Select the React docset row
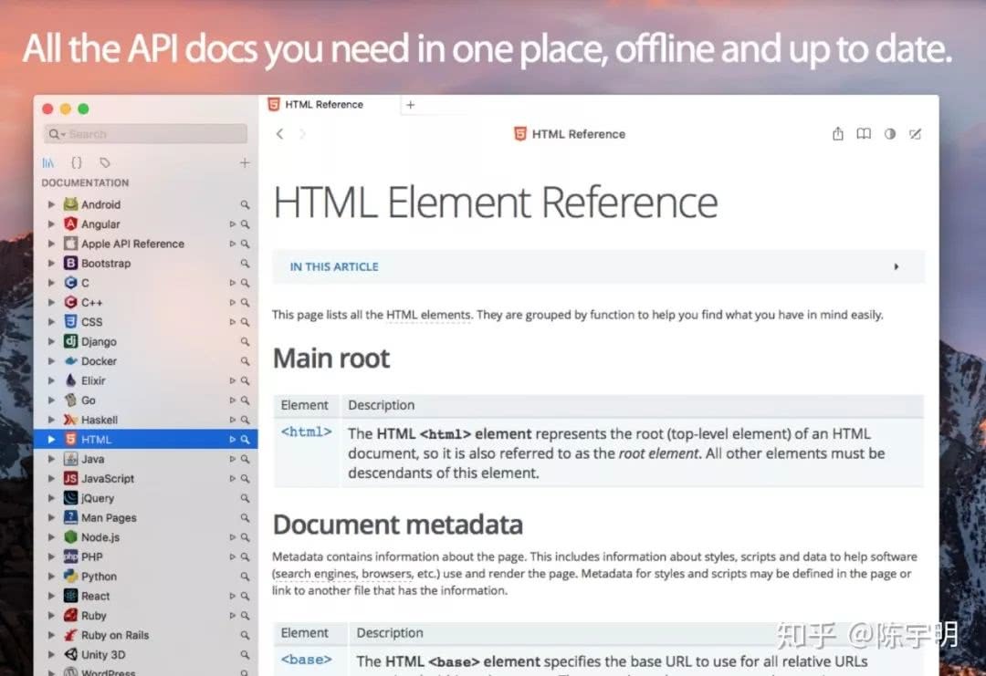The image size is (986, 676). [145, 596]
